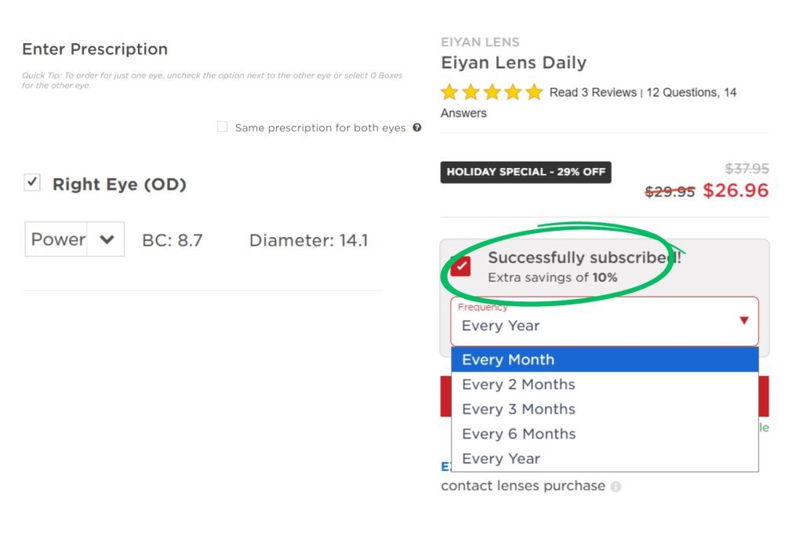Viewport: 803px width, 536px height.
Task: Click the fifth yellow rating star
Action: pos(534,93)
